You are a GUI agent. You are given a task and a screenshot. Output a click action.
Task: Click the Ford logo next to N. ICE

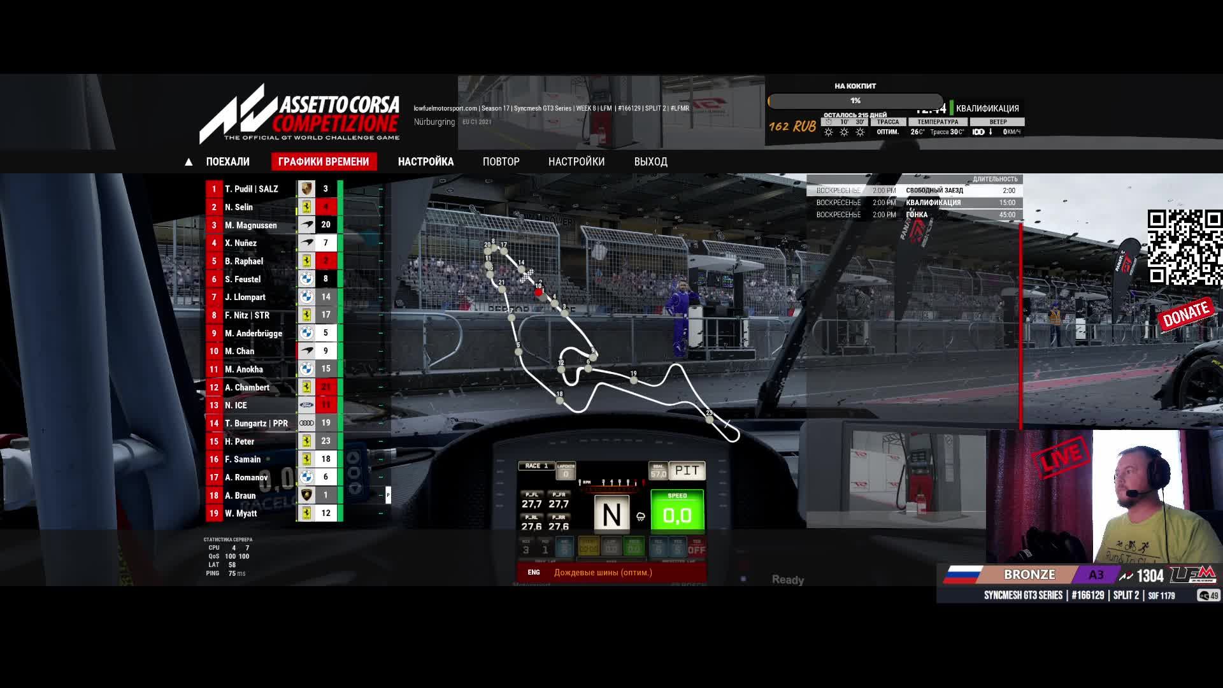tap(306, 405)
